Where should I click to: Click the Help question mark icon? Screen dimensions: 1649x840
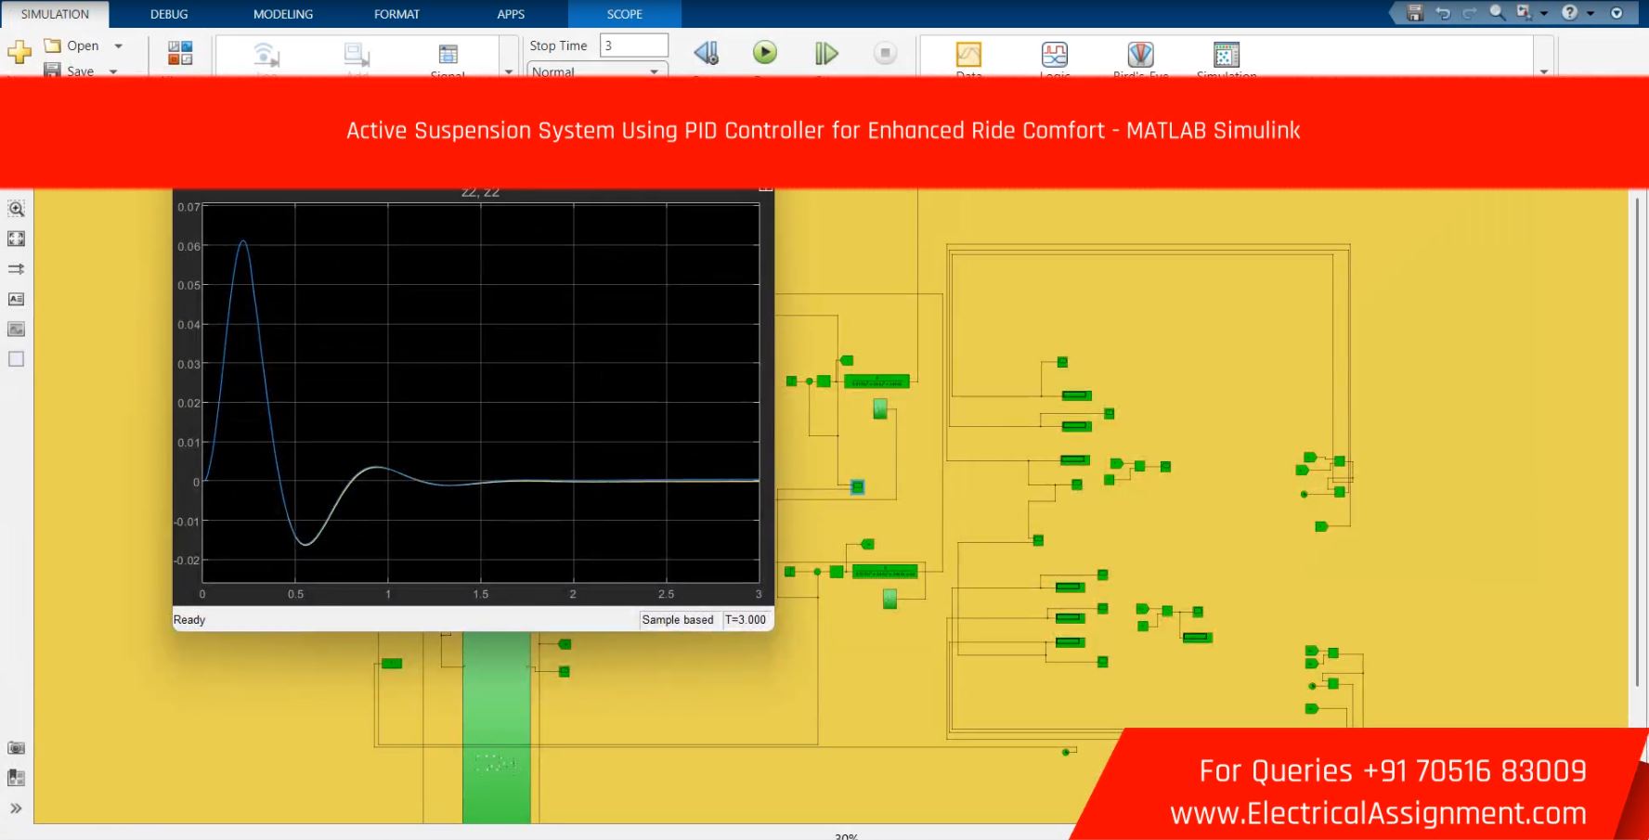click(x=1570, y=13)
